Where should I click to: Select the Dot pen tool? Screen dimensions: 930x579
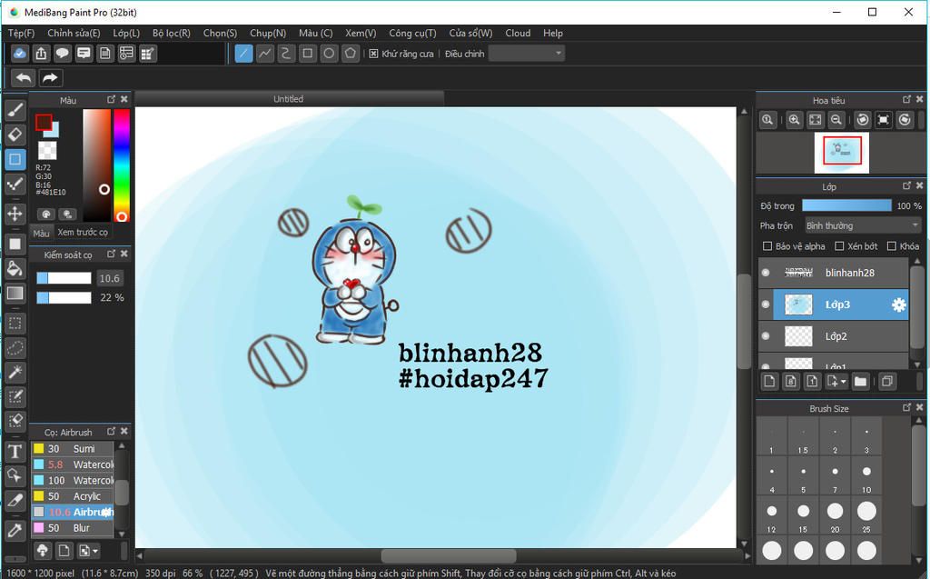coord(15,185)
